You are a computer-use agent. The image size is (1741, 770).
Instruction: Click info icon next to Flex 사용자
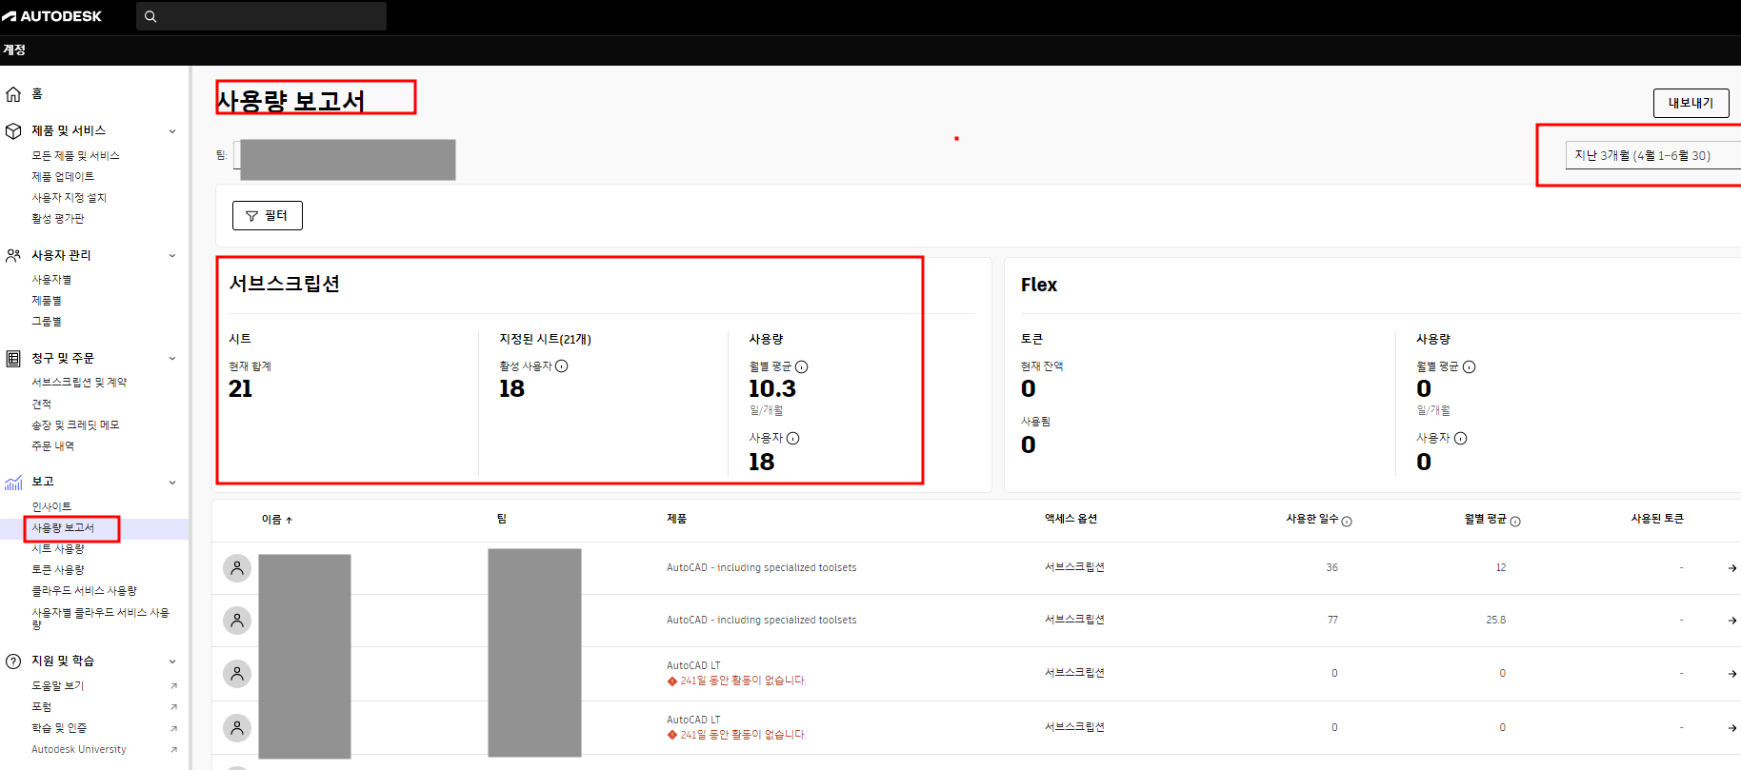[1461, 439]
